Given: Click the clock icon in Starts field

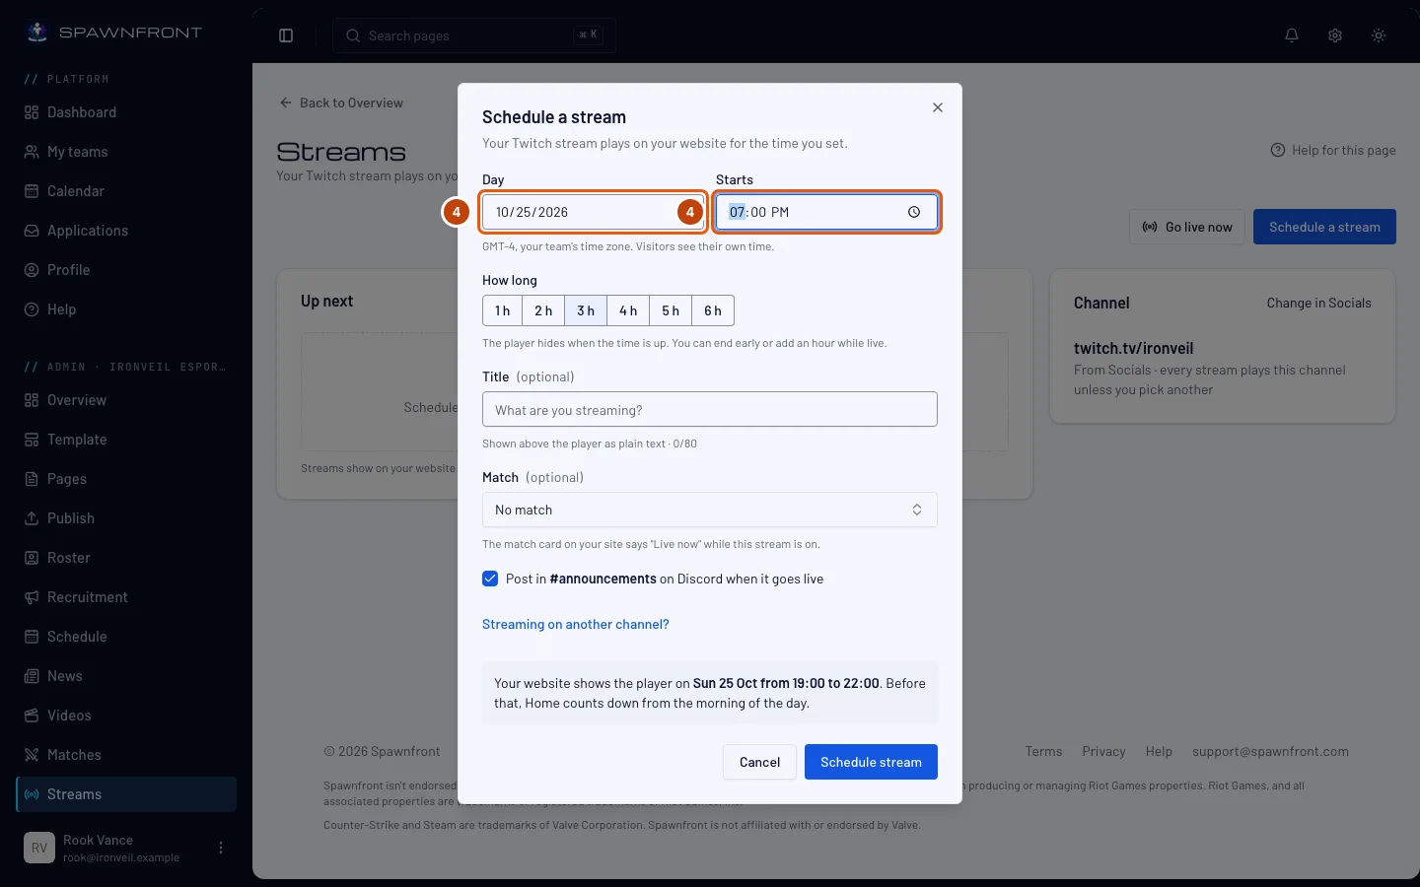Looking at the screenshot, I should pos(914,212).
